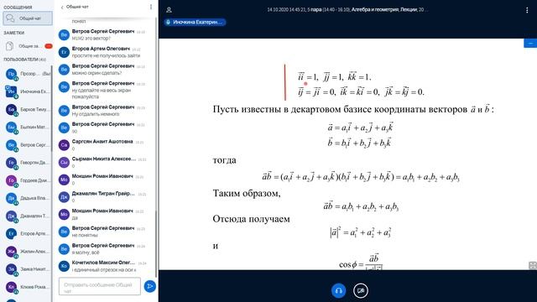The width and height of the screenshot is (537, 302).
Task: Click the message 'Ну отдалить немного'
Action: (96, 114)
